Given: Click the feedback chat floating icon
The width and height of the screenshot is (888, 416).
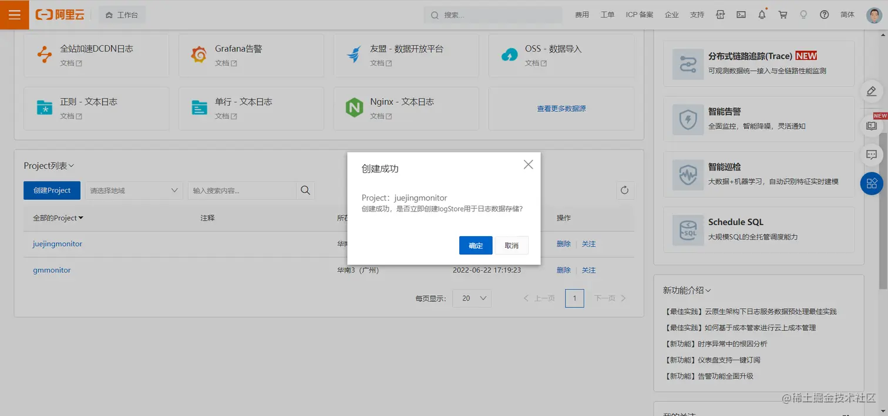Looking at the screenshot, I should (x=872, y=155).
